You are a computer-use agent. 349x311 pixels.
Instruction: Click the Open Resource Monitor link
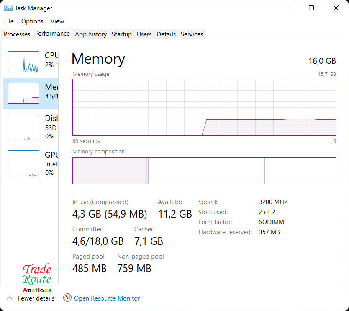pos(107,298)
